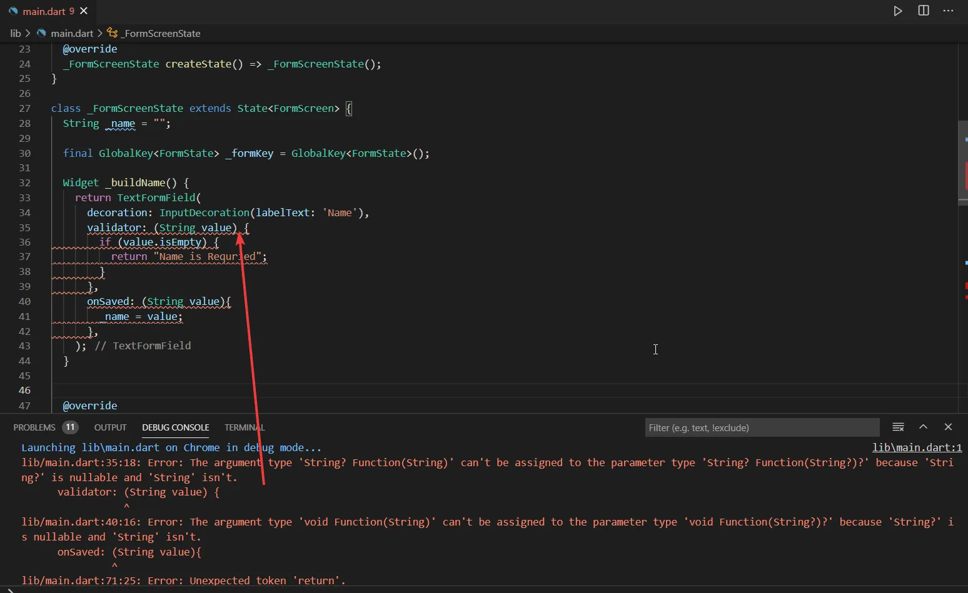This screenshot has width=968, height=593.
Task: Click line number 27 in the gutter
Action: pyautogui.click(x=24, y=108)
